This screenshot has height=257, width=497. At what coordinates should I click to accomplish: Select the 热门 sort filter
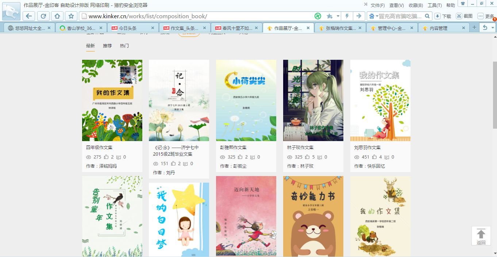pyautogui.click(x=124, y=46)
